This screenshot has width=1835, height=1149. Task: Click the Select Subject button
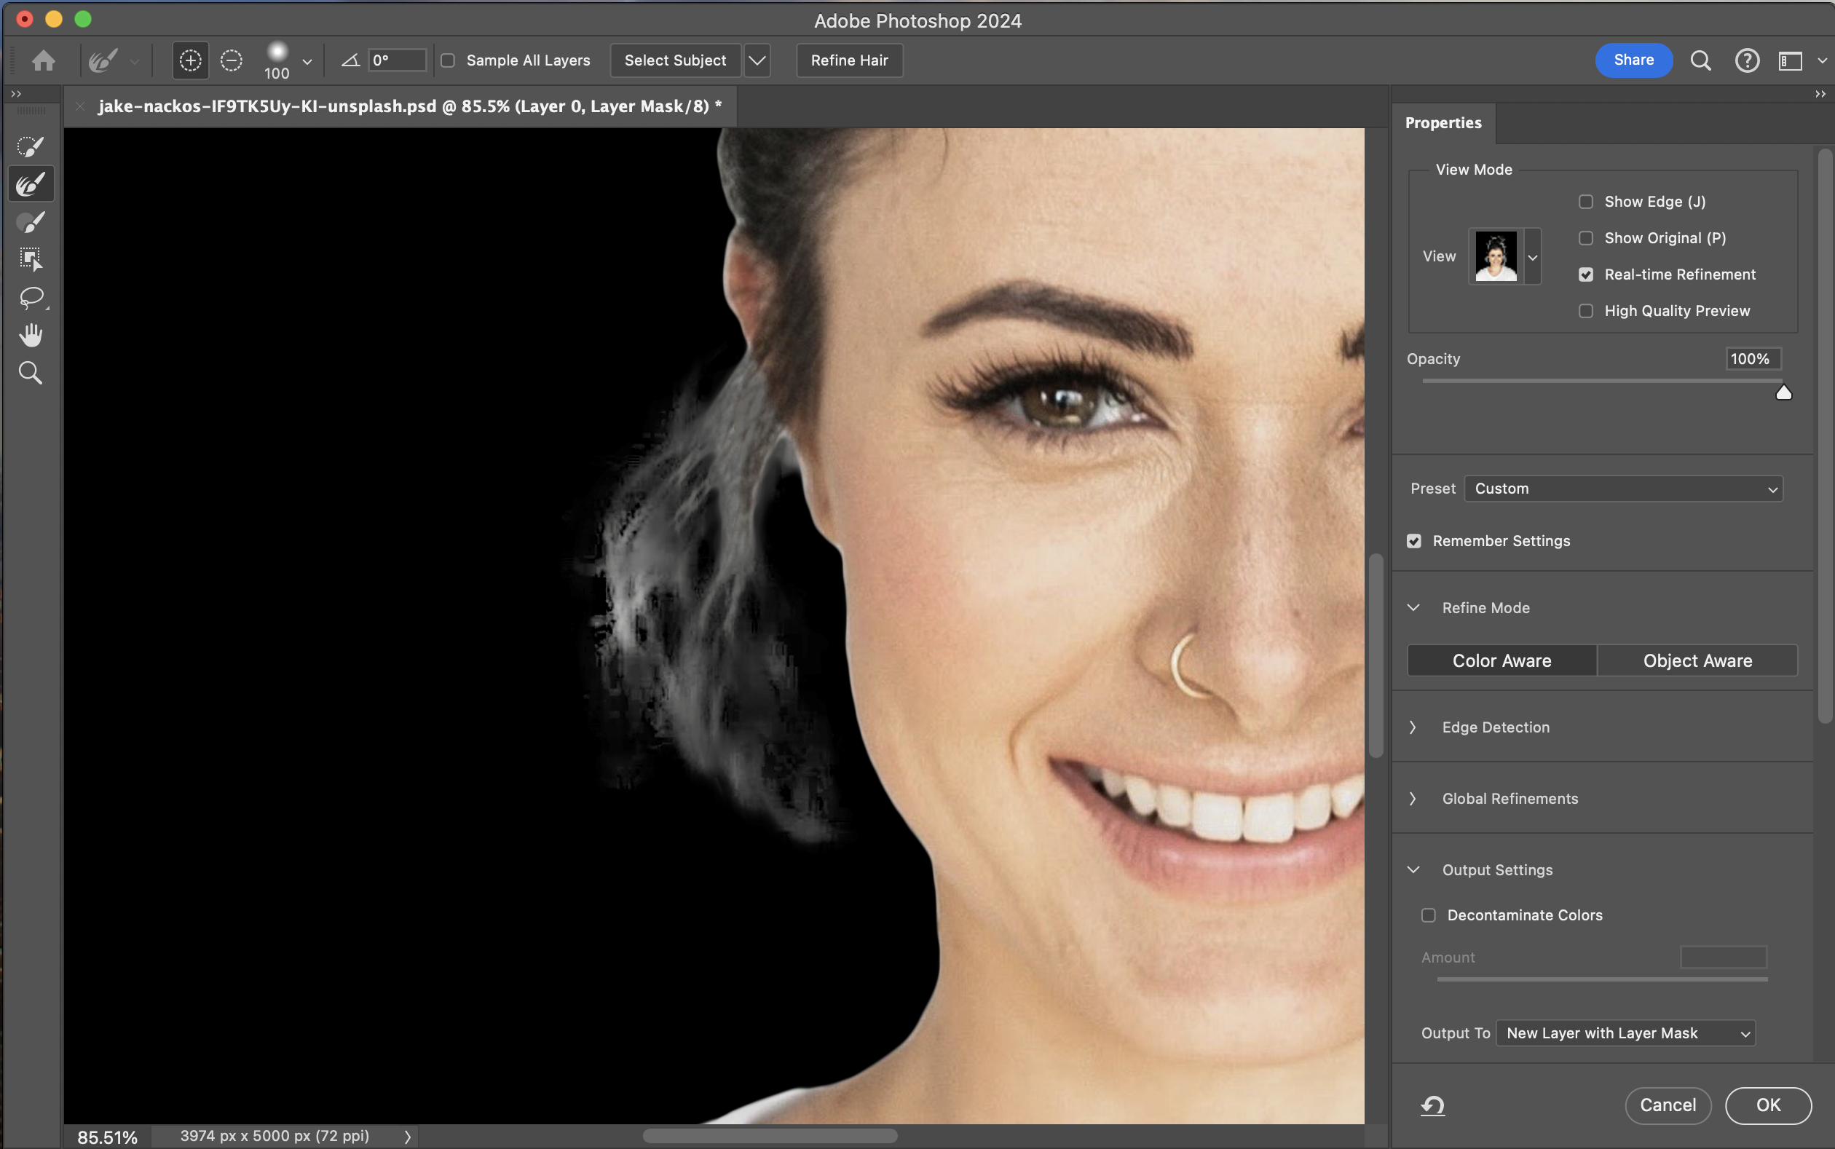(675, 60)
